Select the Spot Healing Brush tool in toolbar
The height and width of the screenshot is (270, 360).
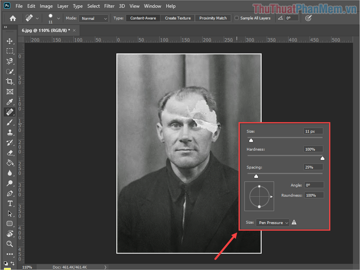pos(10,112)
